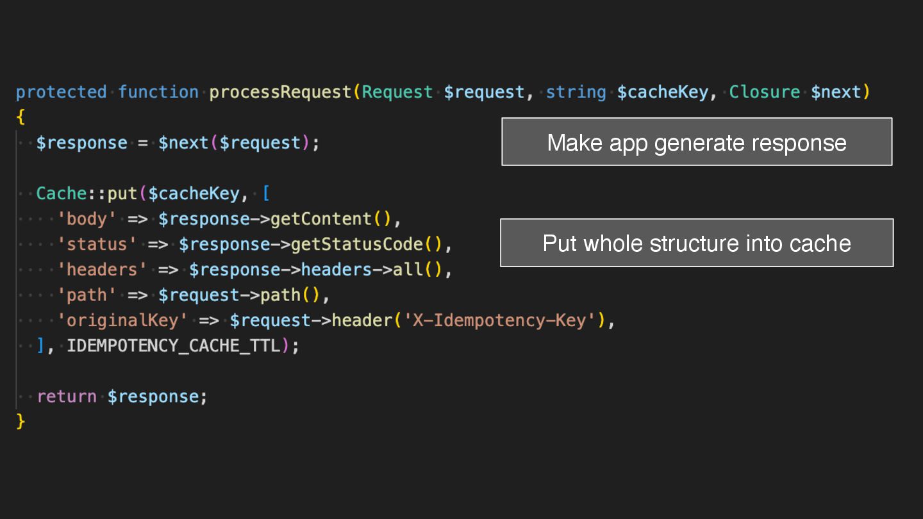Click the IDEMPOTENCY_CACHE_TTL constant
Viewport: 923px width, 519px height.
tap(173, 346)
